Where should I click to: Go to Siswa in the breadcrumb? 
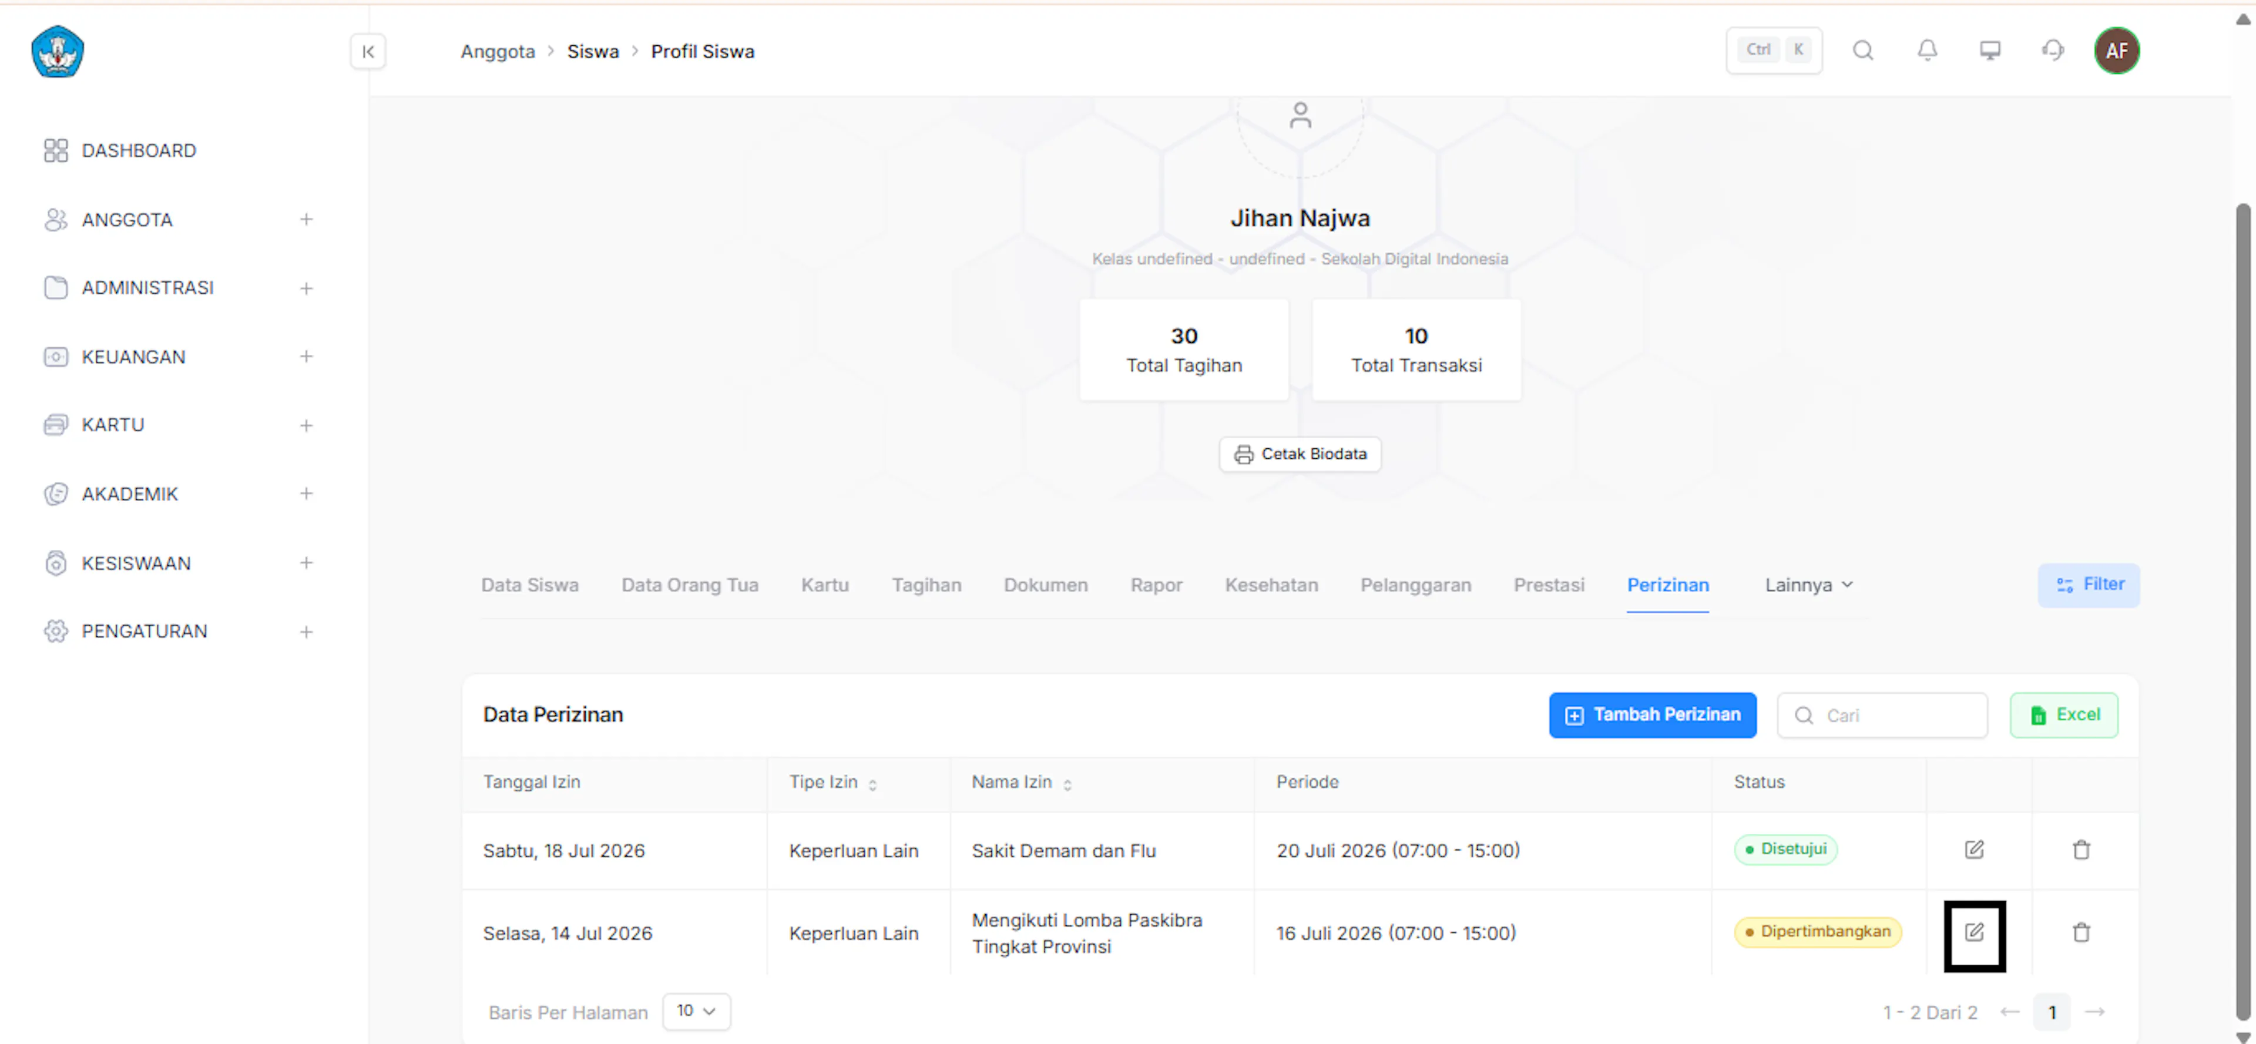(x=593, y=52)
